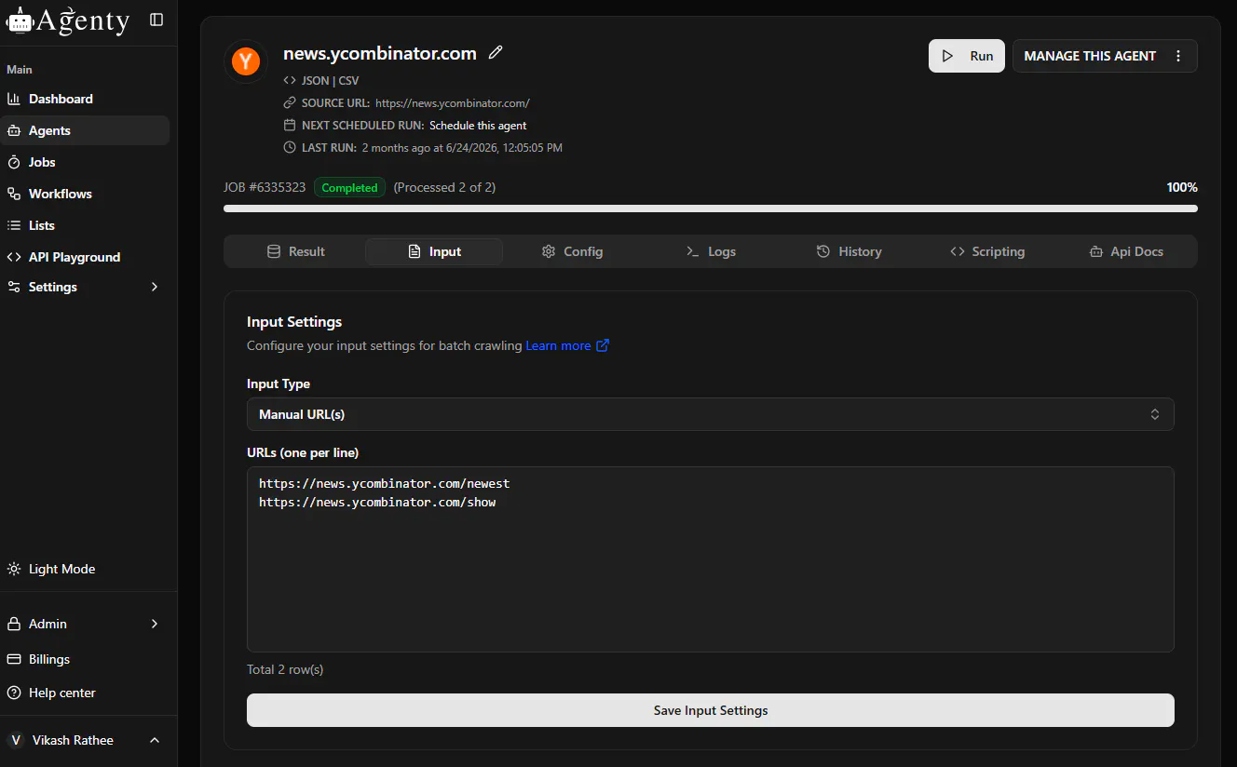Screen dimensions: 1237x767
Task: Expand the Admin menu chevron
Action: tap(155, 624)
